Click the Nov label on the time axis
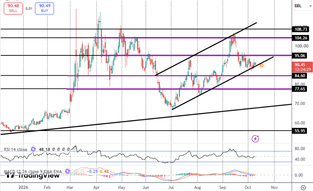The height and width of the screenshot is (191, 313). click(x=274, y=188)
